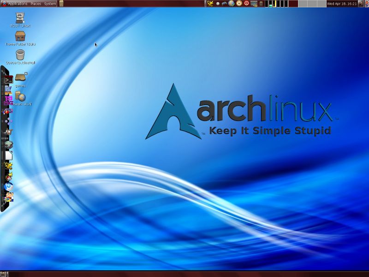
Task: Open the trash bin desktop icon
Action: pyautogui.click(x=20, y=54)
